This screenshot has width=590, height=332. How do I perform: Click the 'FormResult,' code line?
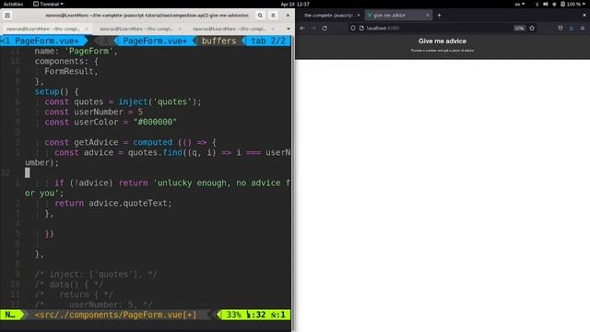coord(71,71)
